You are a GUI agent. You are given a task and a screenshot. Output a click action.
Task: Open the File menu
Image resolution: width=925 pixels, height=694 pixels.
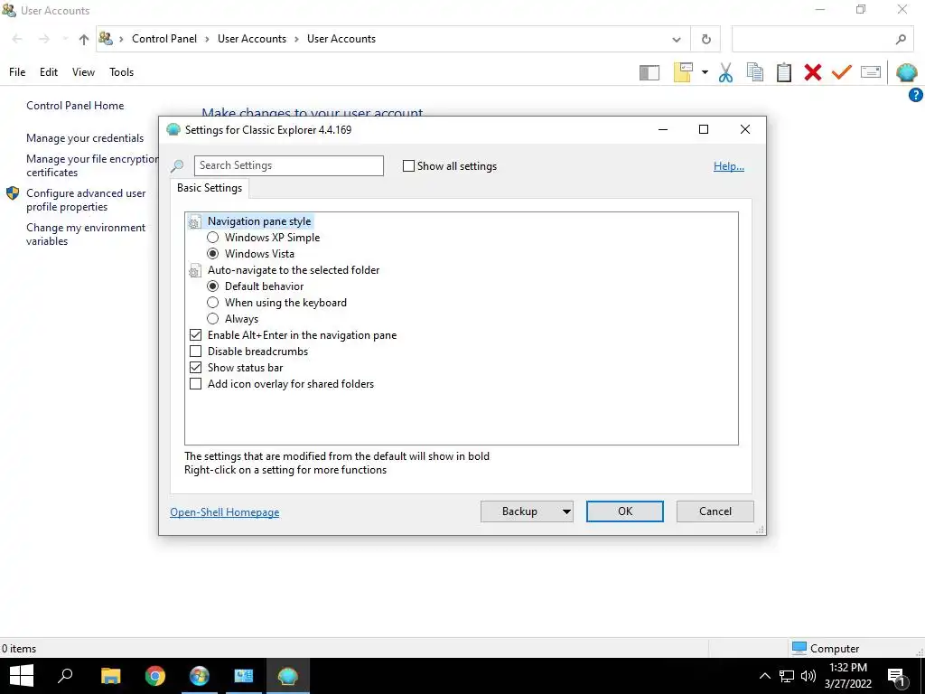17,72
